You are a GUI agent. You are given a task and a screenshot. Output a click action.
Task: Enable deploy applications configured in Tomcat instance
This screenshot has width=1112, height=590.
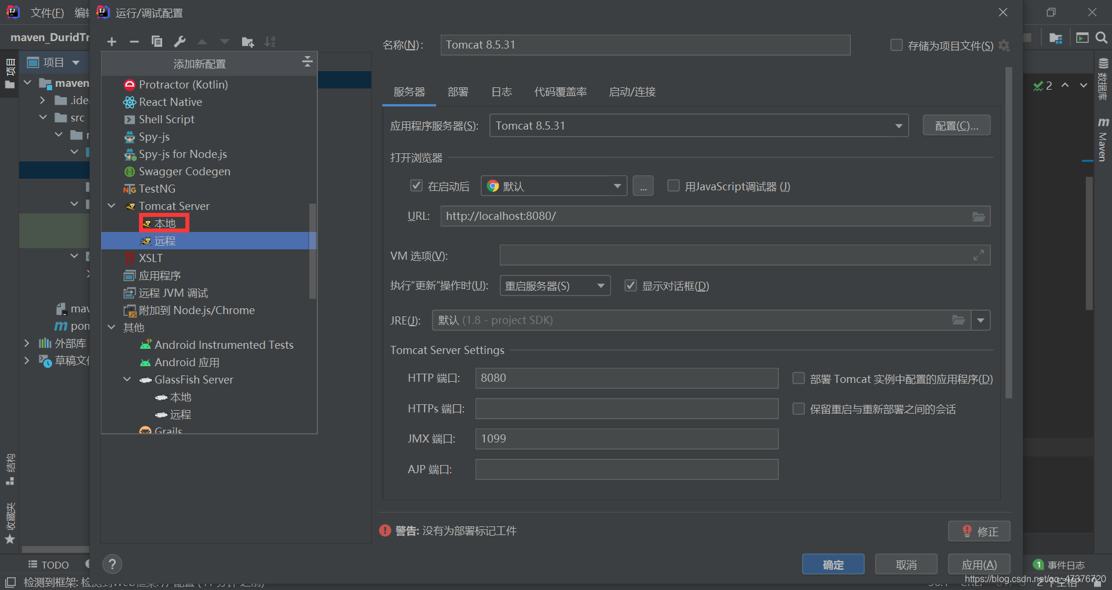[799, 378]
